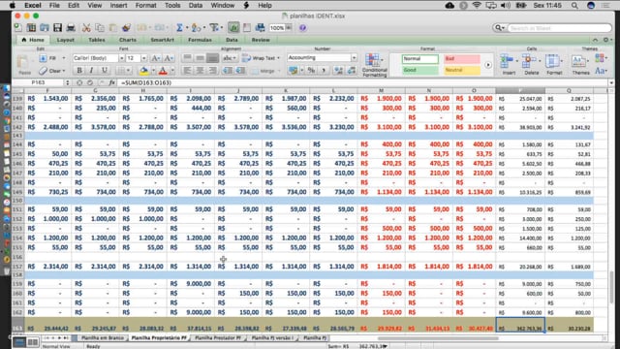Image resolution: width=620 pixels, height=349 pixels.
Task: Click the Delete cells icon
Action: 531,65
